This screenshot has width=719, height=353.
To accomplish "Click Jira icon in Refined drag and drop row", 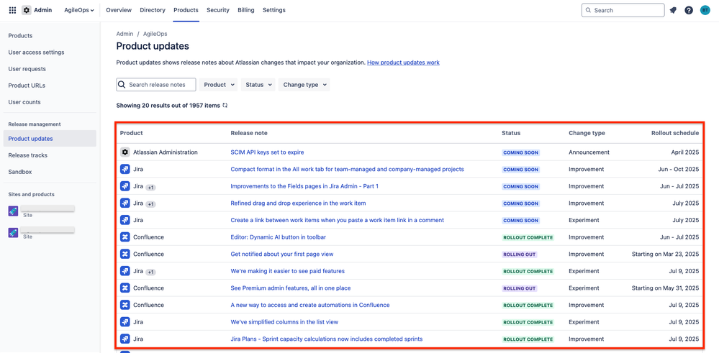I will 125,203.
